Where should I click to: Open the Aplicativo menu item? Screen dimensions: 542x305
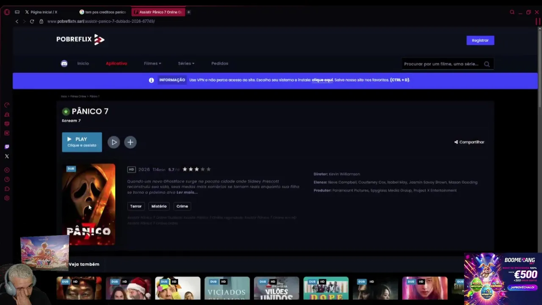coord(116,64)
